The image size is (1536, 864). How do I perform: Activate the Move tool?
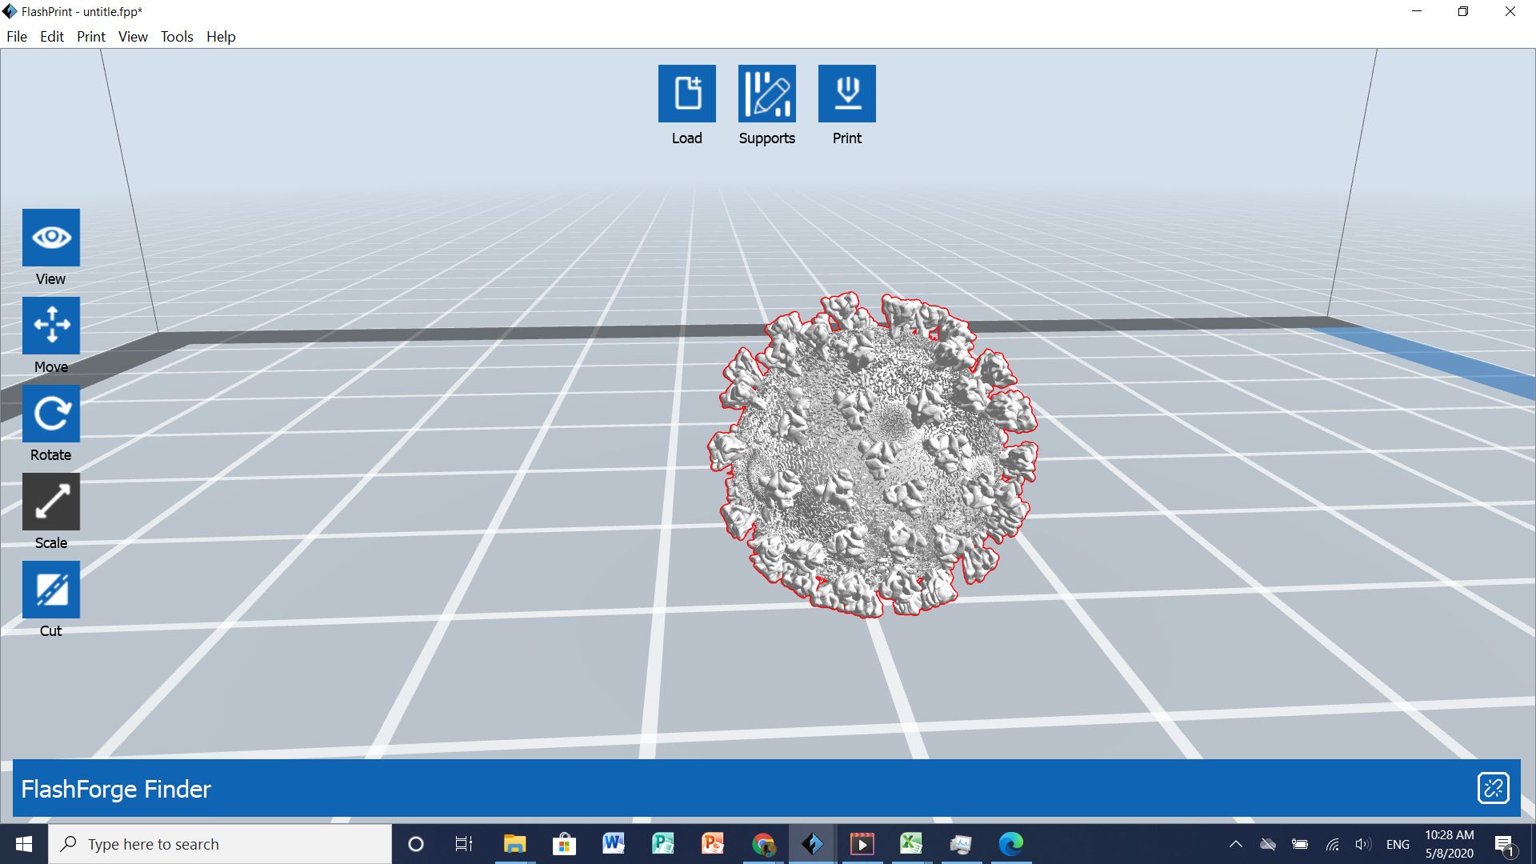[x=51, y=326]
